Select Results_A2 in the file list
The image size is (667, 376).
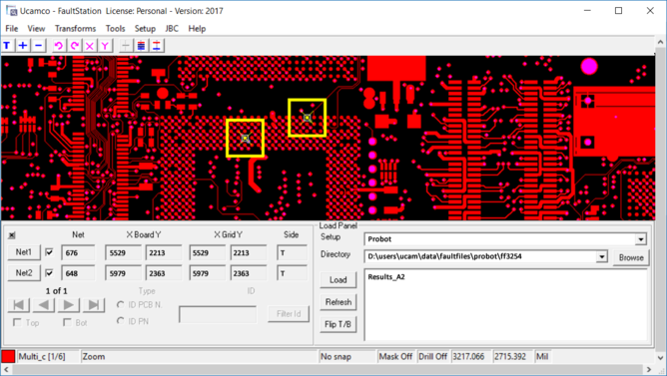(386, 277)
